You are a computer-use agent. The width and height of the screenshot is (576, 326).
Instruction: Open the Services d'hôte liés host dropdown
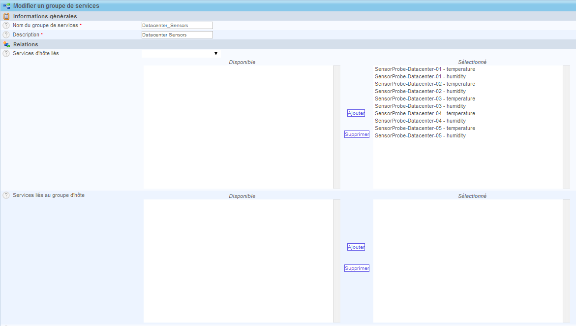[x=181, y=53]
